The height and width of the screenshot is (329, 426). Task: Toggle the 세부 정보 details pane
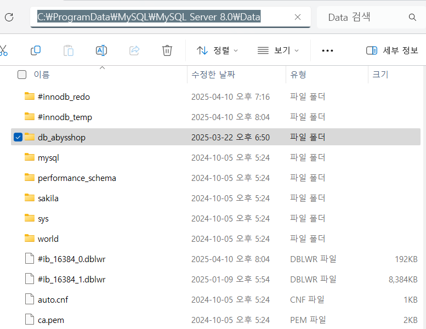click(x=392, y=50)
